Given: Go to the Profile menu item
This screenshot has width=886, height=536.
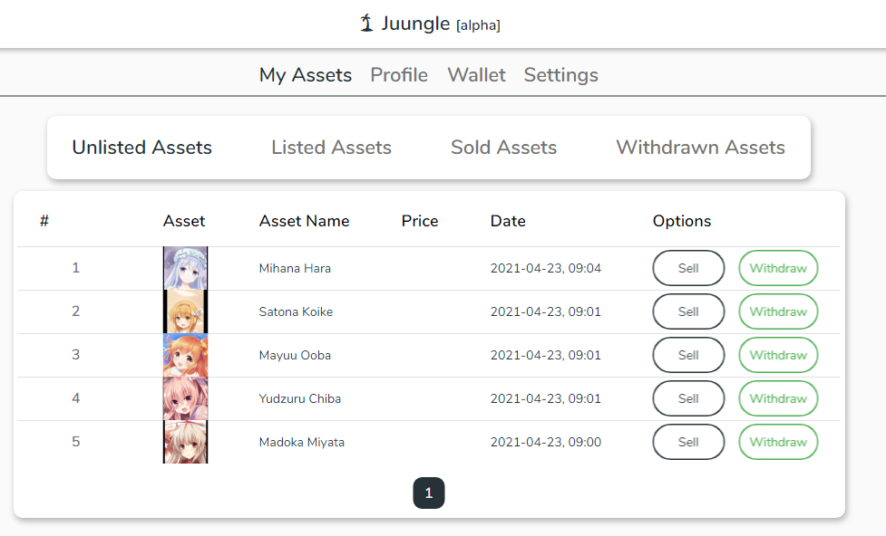Looking at the screenshot, I should pos(399,75).
